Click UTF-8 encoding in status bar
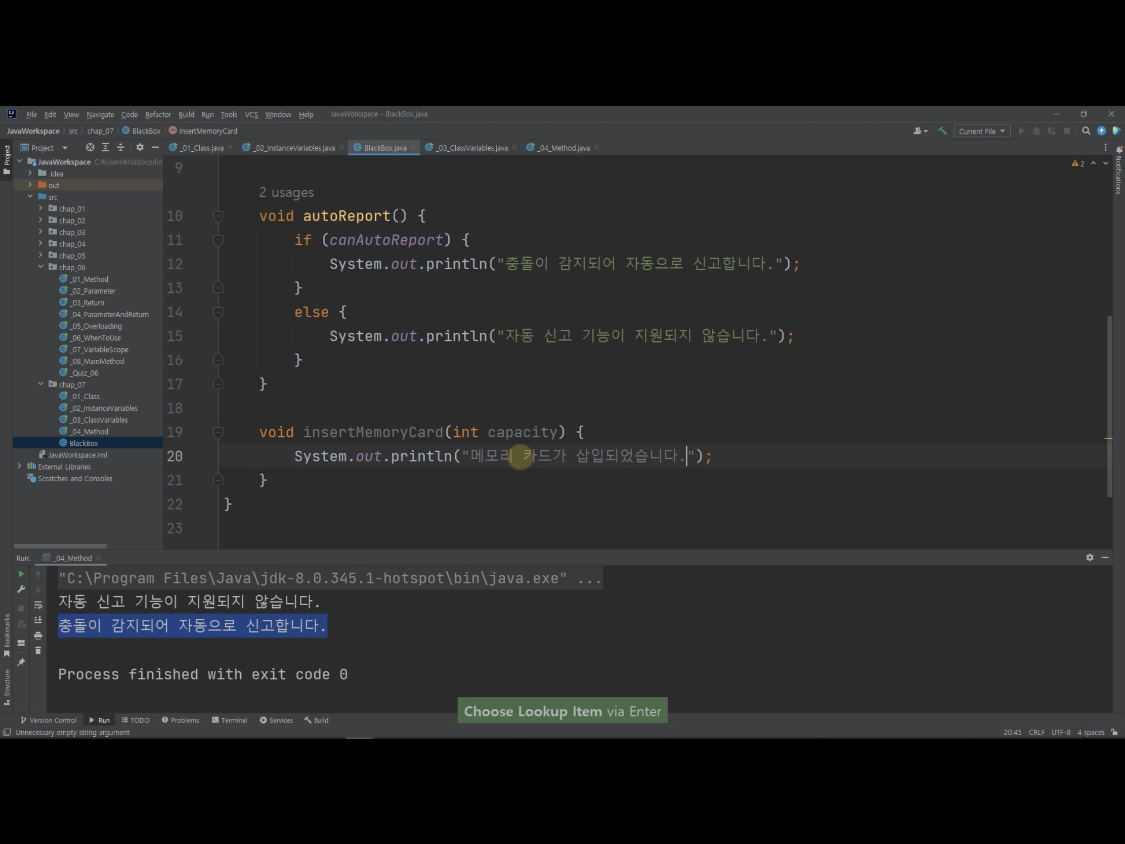The image size is (1125, 844). [1060, 732]
